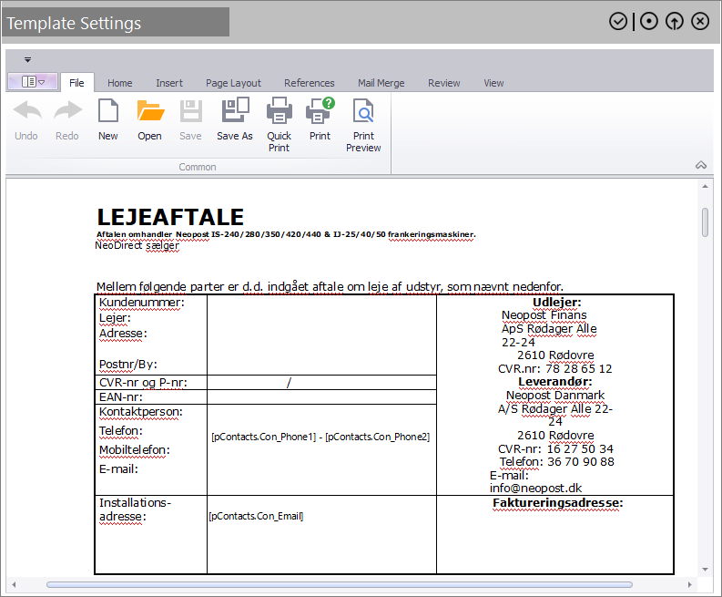Image resolution: width=722 pixels, height=597 pixels.
Task: Click the scroll left arrow
Action: point(14,584)
